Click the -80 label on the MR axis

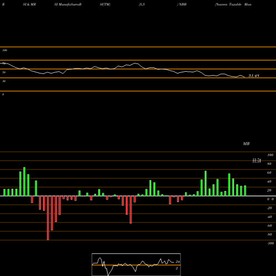269,235
